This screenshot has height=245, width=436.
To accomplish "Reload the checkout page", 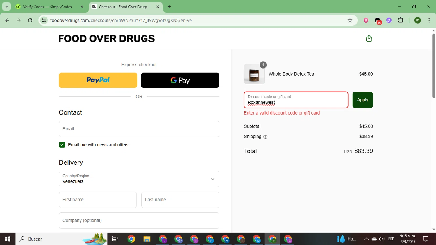I will (x=30, y=20).
